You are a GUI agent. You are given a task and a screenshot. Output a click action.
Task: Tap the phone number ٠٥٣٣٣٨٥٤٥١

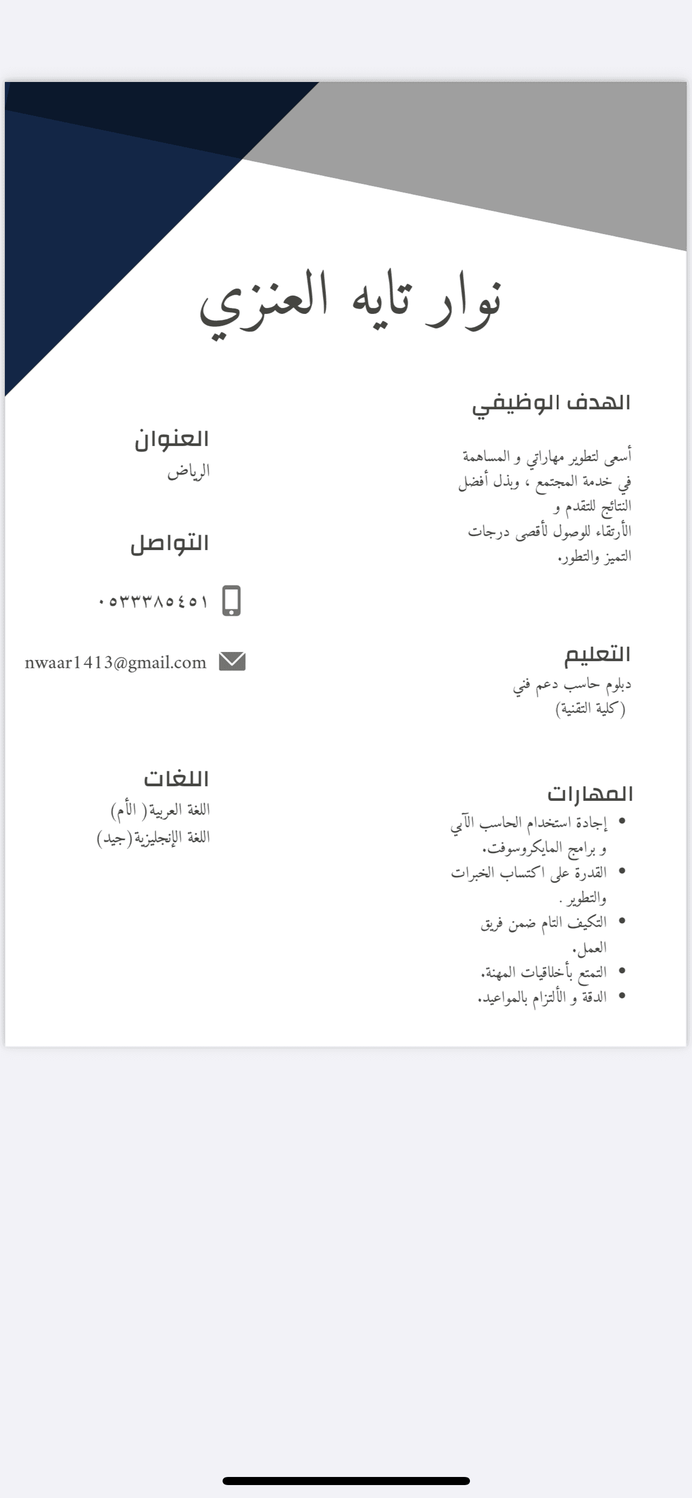[153, 601]
